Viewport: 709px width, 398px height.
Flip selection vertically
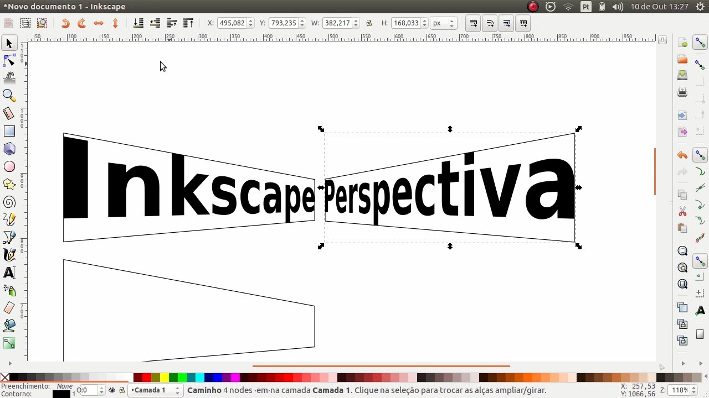[115, 23]
